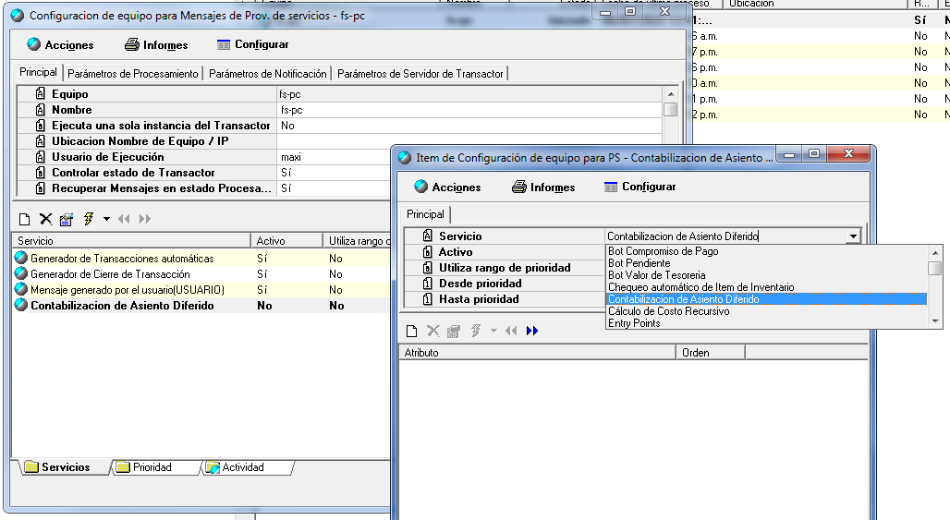
Task: Select Utiliza rango de prioridad property row
Action: [504, 268]
